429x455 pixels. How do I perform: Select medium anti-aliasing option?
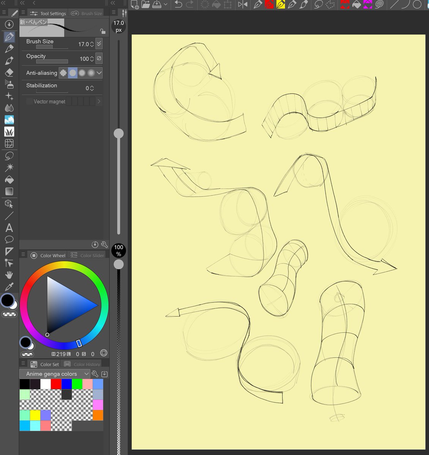pos(82,73)
